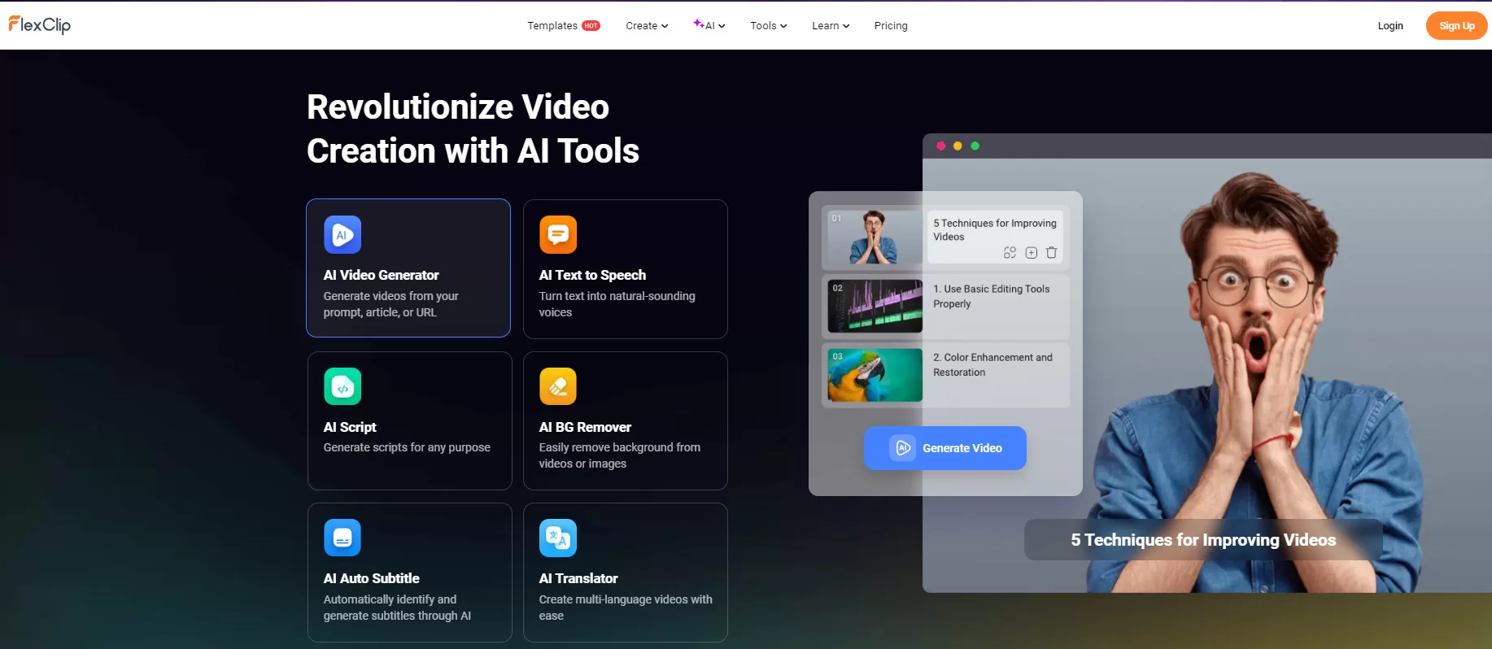
Task: Open the AI Script title
Action: click(350, 427)
